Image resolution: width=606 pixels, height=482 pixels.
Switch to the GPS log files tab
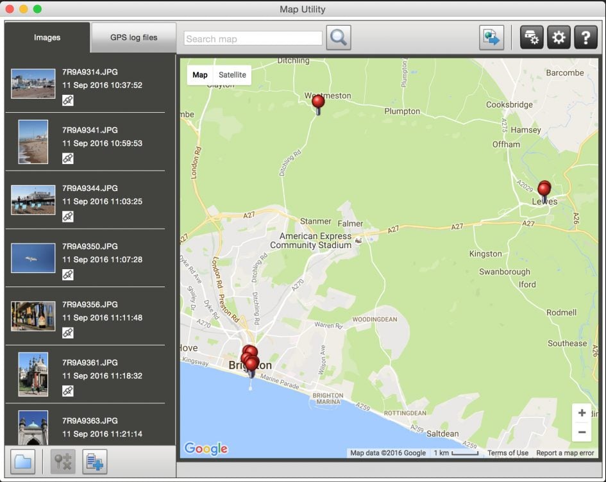pyautogui.click(x=133, y=37)
